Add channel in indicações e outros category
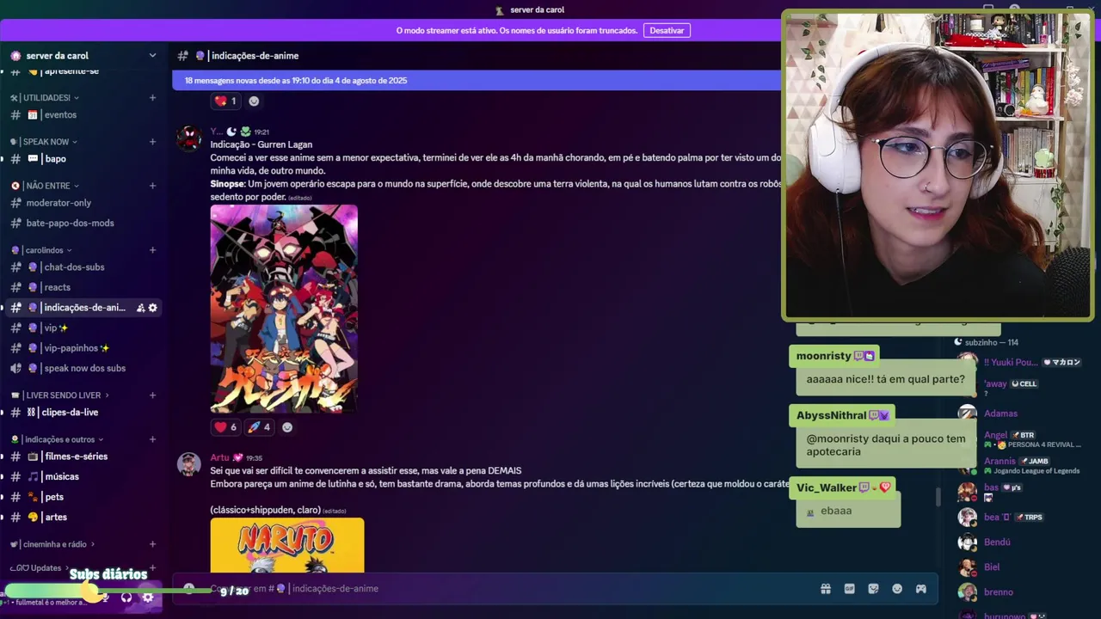1101x619 pixels. tap(152, 439)
